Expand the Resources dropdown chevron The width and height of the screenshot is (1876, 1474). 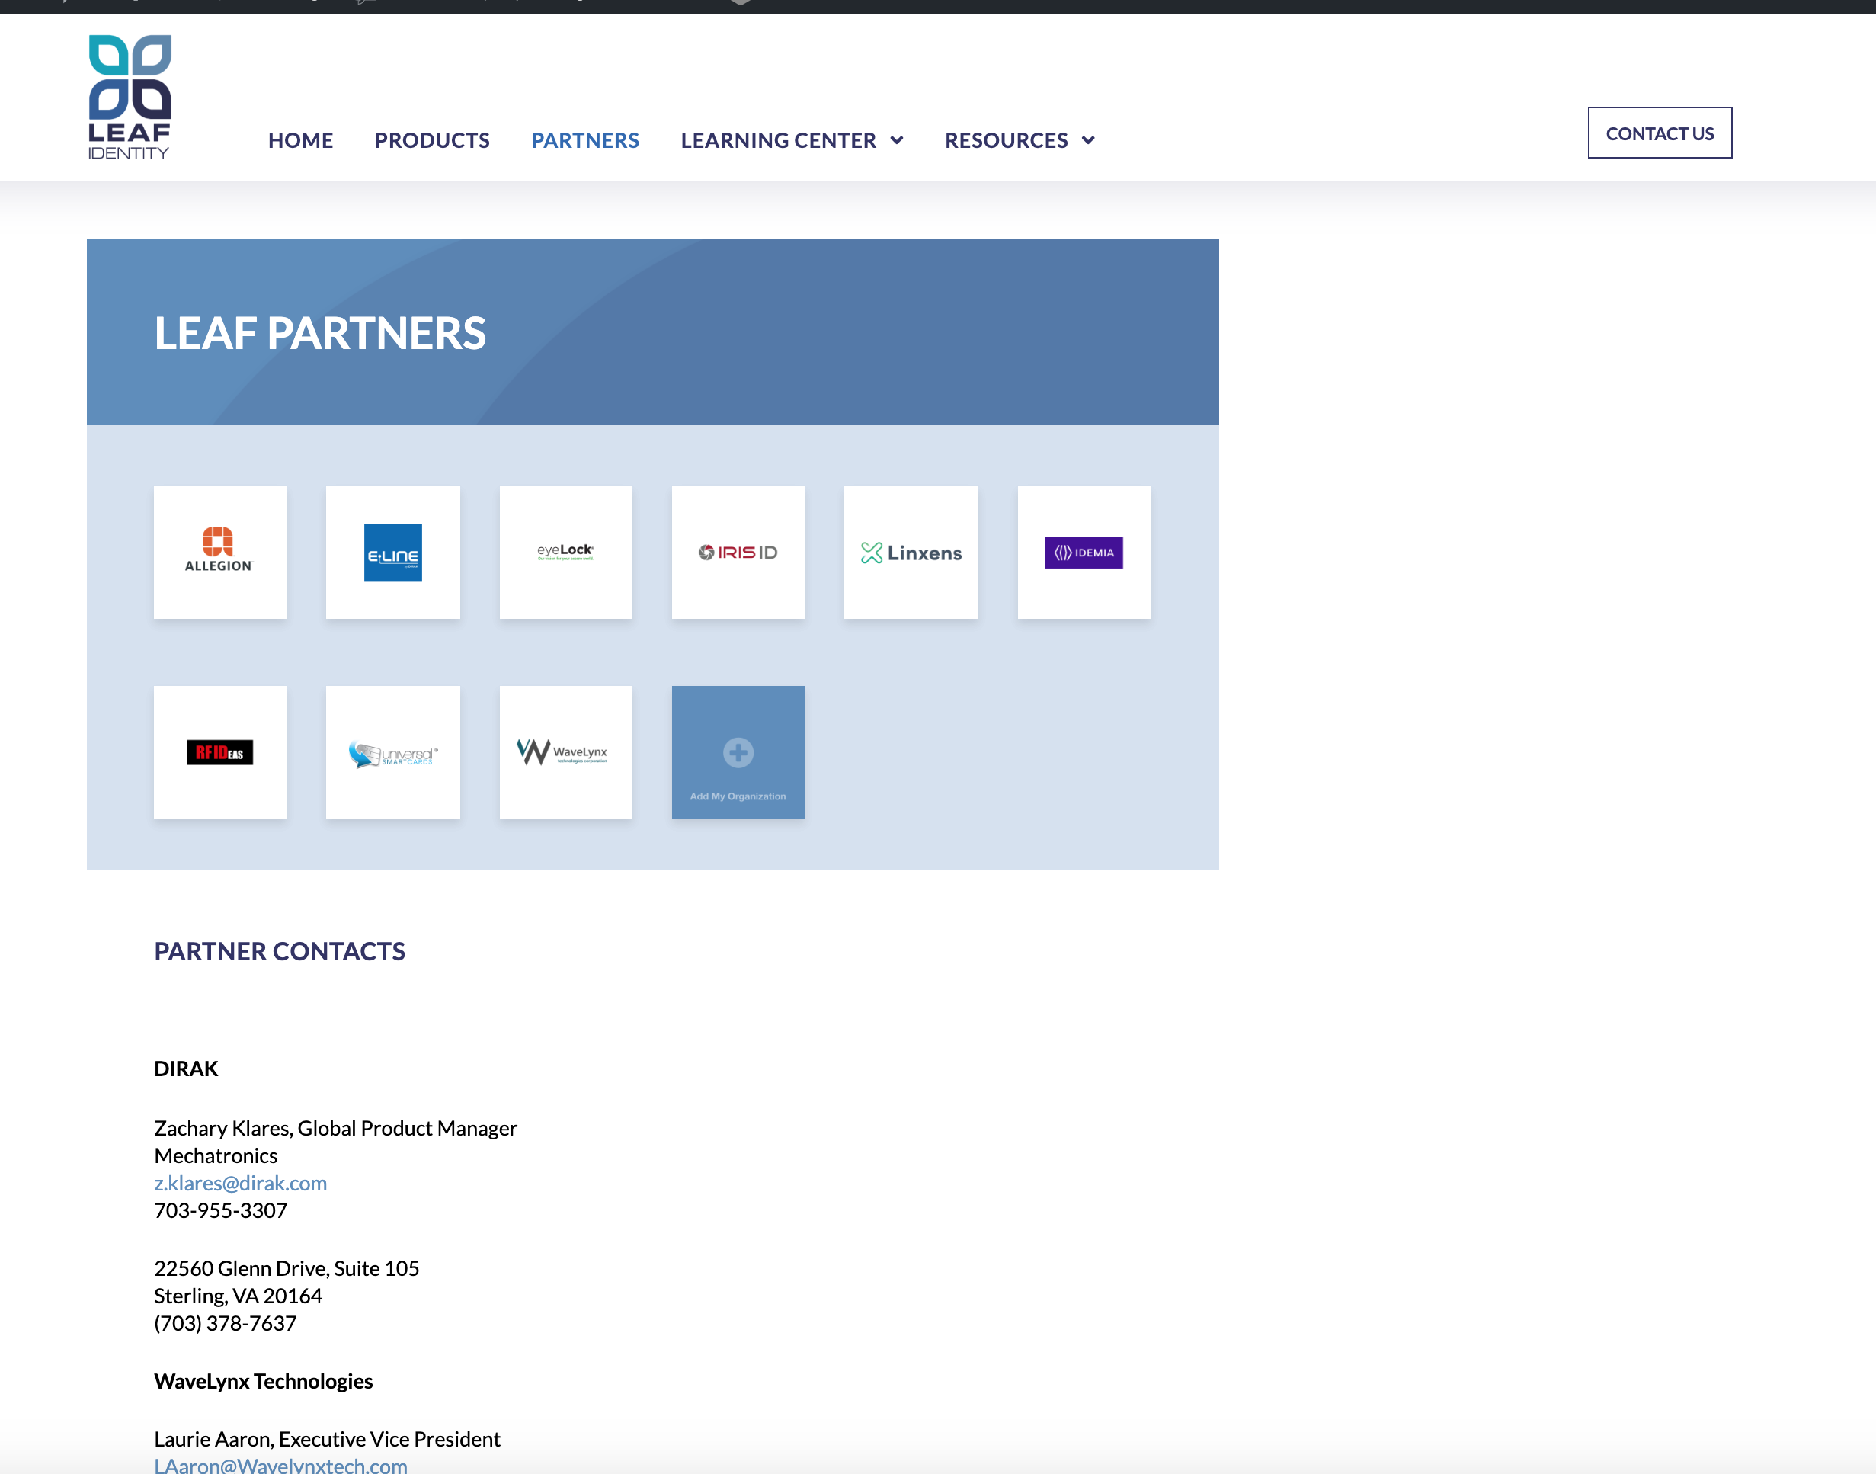click(1088, 139)
